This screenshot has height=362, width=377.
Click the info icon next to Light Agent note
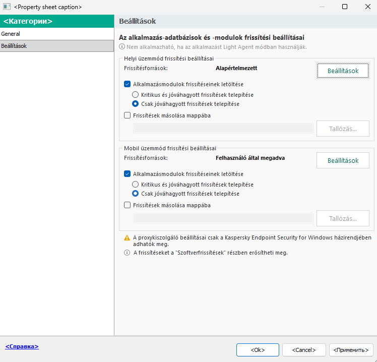pyautogui.click(x=122, y=47)
